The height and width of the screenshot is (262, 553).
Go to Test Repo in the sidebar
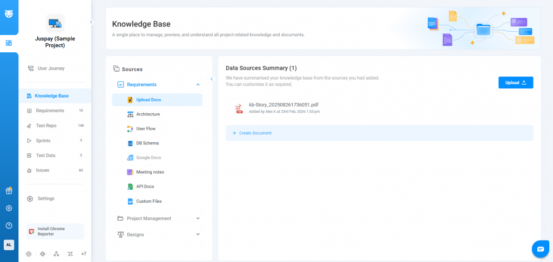pos(46,126)
